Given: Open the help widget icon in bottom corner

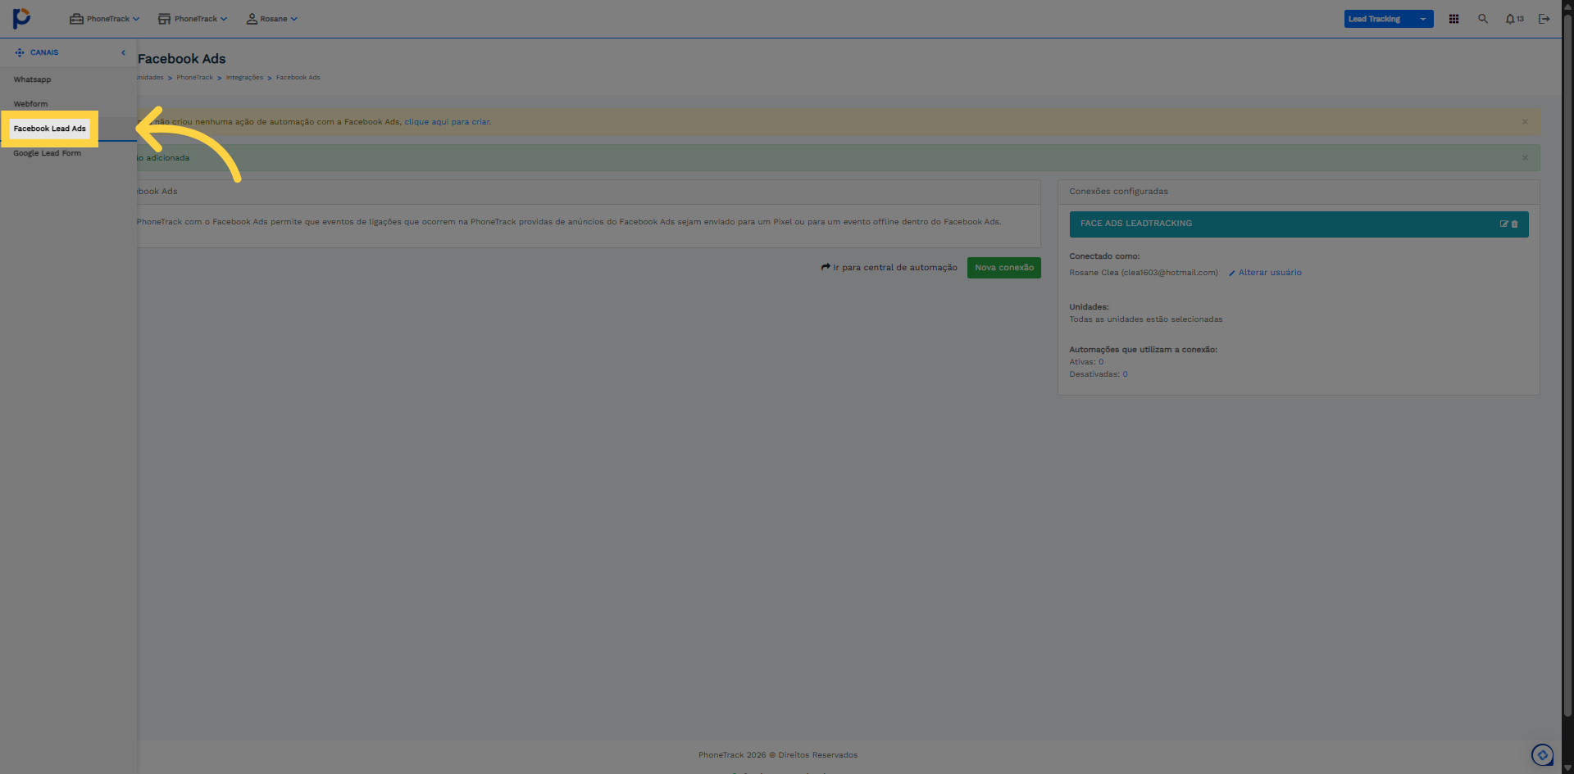Looking at the screenshot, I should click(1542, 754).
